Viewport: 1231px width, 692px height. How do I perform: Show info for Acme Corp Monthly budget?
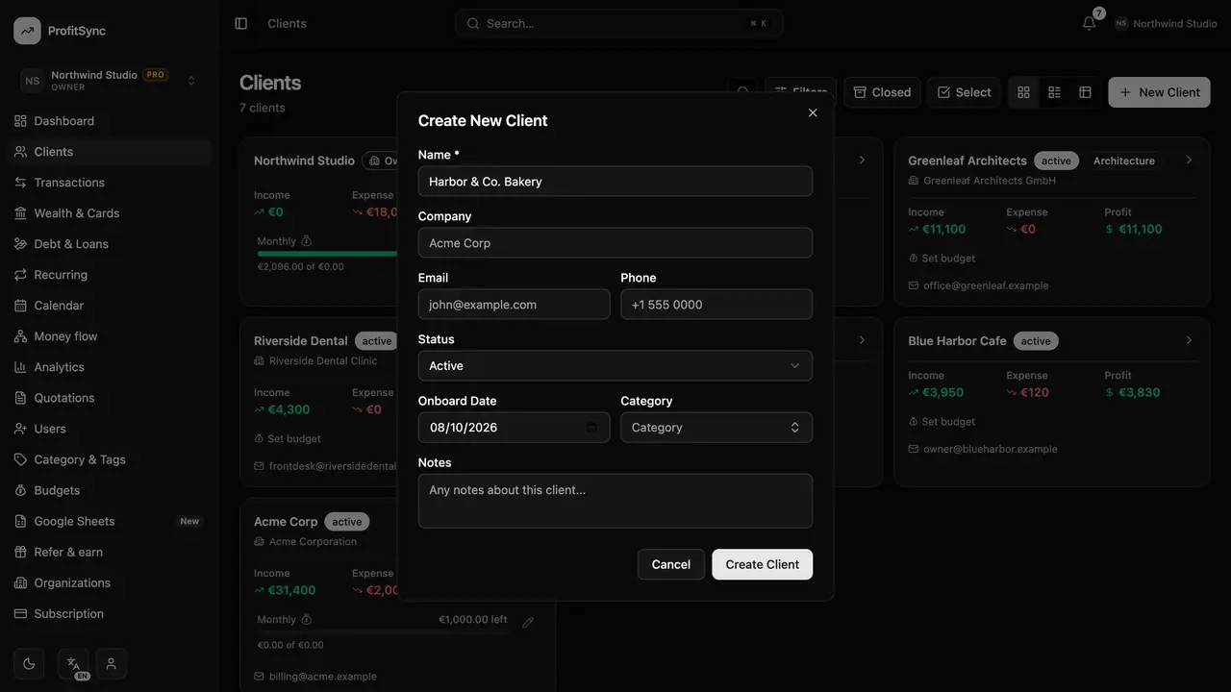307,620
